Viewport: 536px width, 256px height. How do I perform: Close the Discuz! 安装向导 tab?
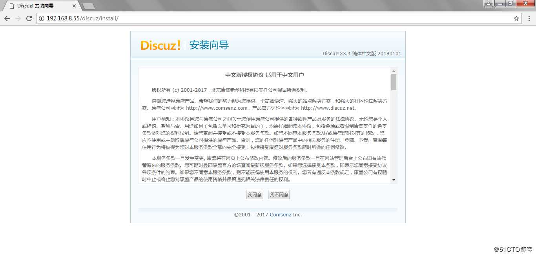pyautogui.click(x=74, y=6)
